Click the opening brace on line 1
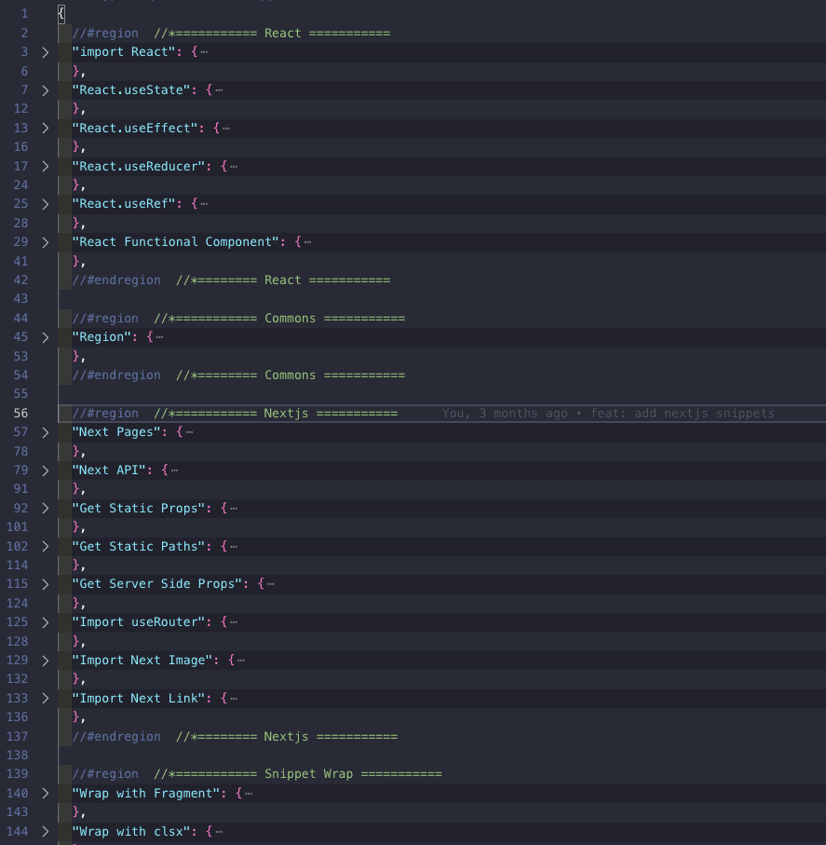 tap(61, 14)
